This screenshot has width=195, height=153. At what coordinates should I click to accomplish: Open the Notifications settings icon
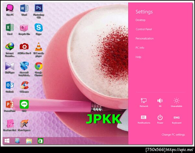(x=144, y=119)
